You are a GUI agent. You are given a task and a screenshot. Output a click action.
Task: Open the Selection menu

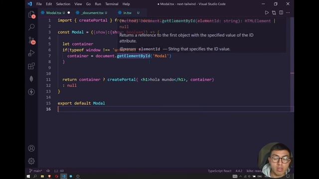tap(63, 4)
